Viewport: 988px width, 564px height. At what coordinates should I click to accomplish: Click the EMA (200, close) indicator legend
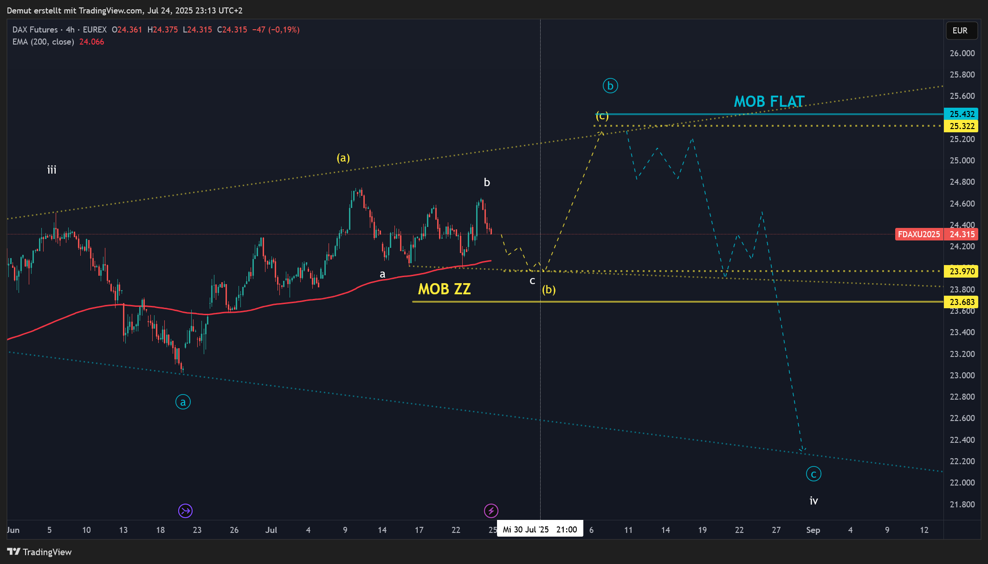coord(43,42)
